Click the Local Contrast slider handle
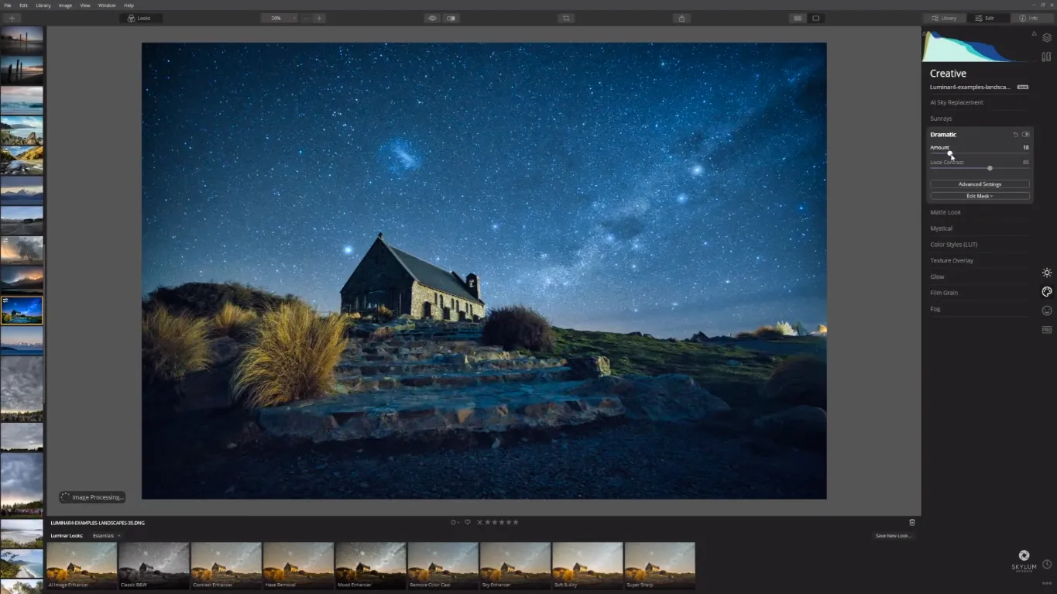1057x594 pixels. tap(990, 168)
